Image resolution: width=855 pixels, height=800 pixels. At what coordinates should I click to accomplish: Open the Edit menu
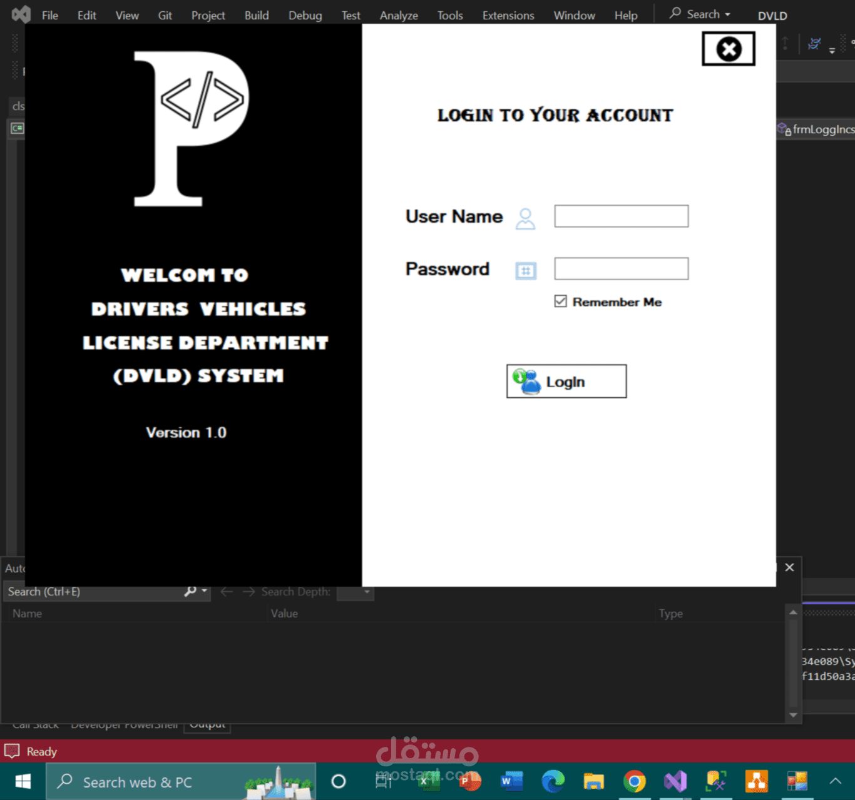coord(87,15)
